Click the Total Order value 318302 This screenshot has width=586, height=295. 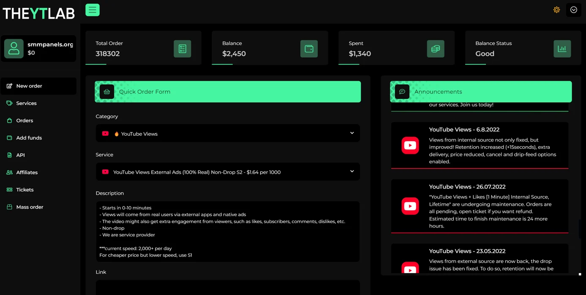coord(108,54)
